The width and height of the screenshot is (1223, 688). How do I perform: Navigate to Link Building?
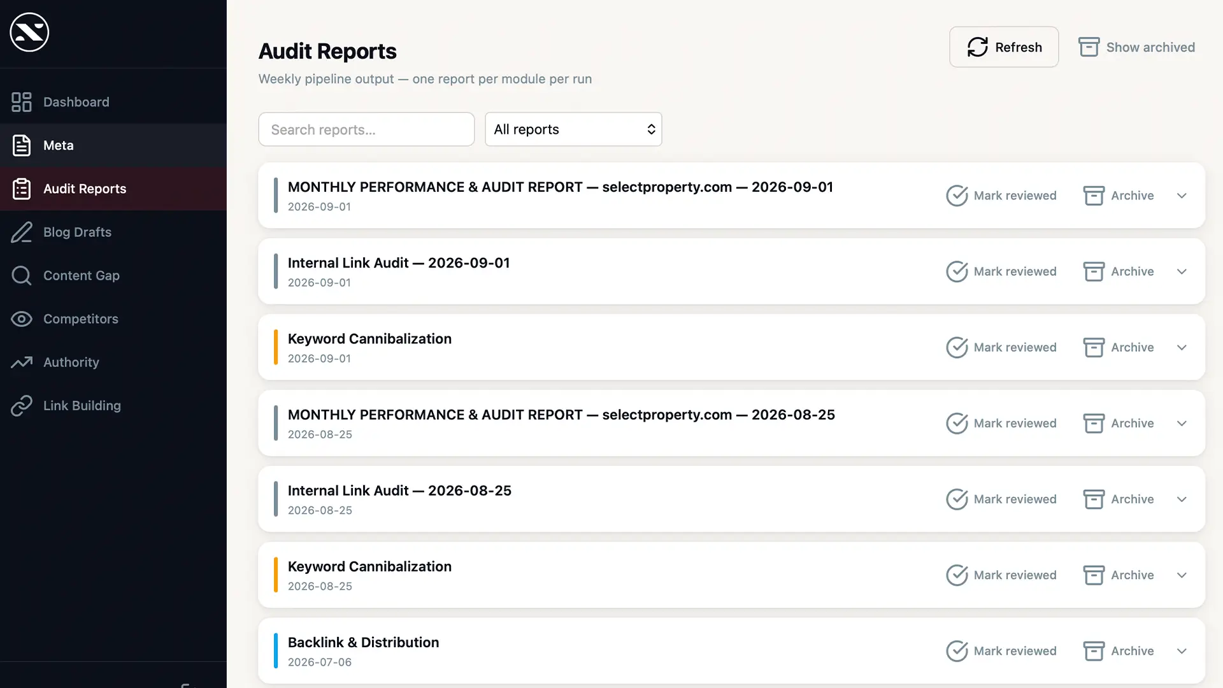113,405
